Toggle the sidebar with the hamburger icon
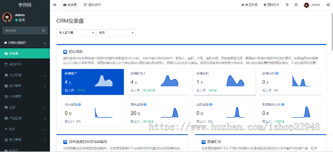 pyautogui.click(x=55, y=5)
